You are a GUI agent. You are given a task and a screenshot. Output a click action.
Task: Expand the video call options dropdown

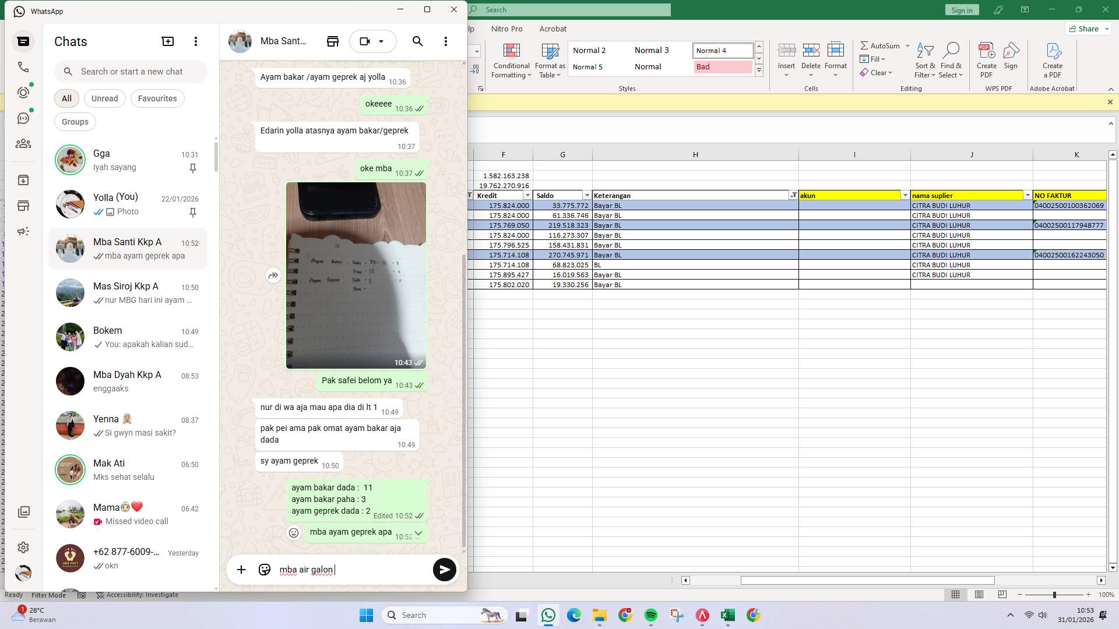382,41
